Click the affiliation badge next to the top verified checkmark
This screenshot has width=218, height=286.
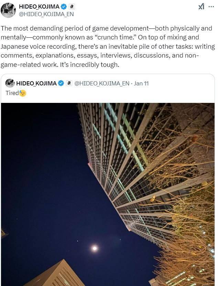click(x=72, y=7)
